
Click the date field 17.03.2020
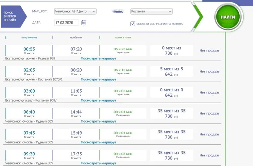[x=66, y=23]
